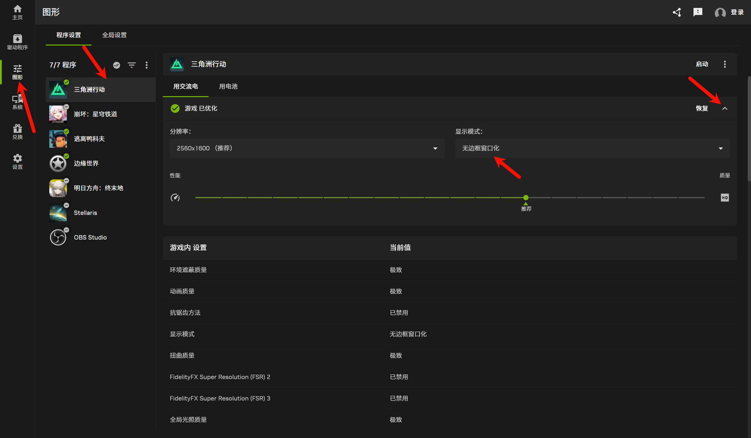
Task: Click the 当前值 column header
Action: tap(400, 248)
